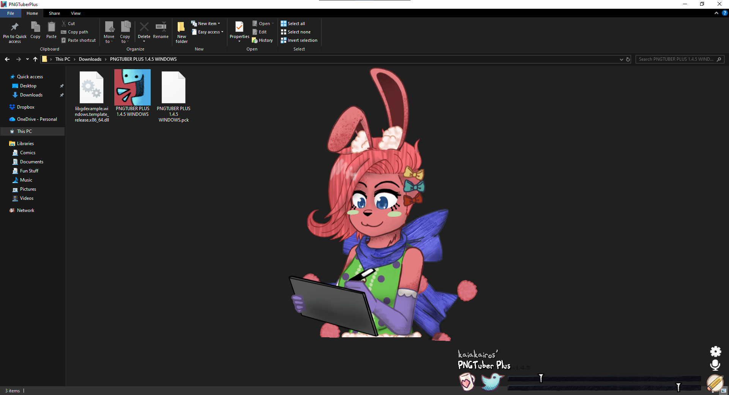This screenshot has height=395, width=729.
Task: Open the Easy access dropdown
Action: click(x=207, y=32)
